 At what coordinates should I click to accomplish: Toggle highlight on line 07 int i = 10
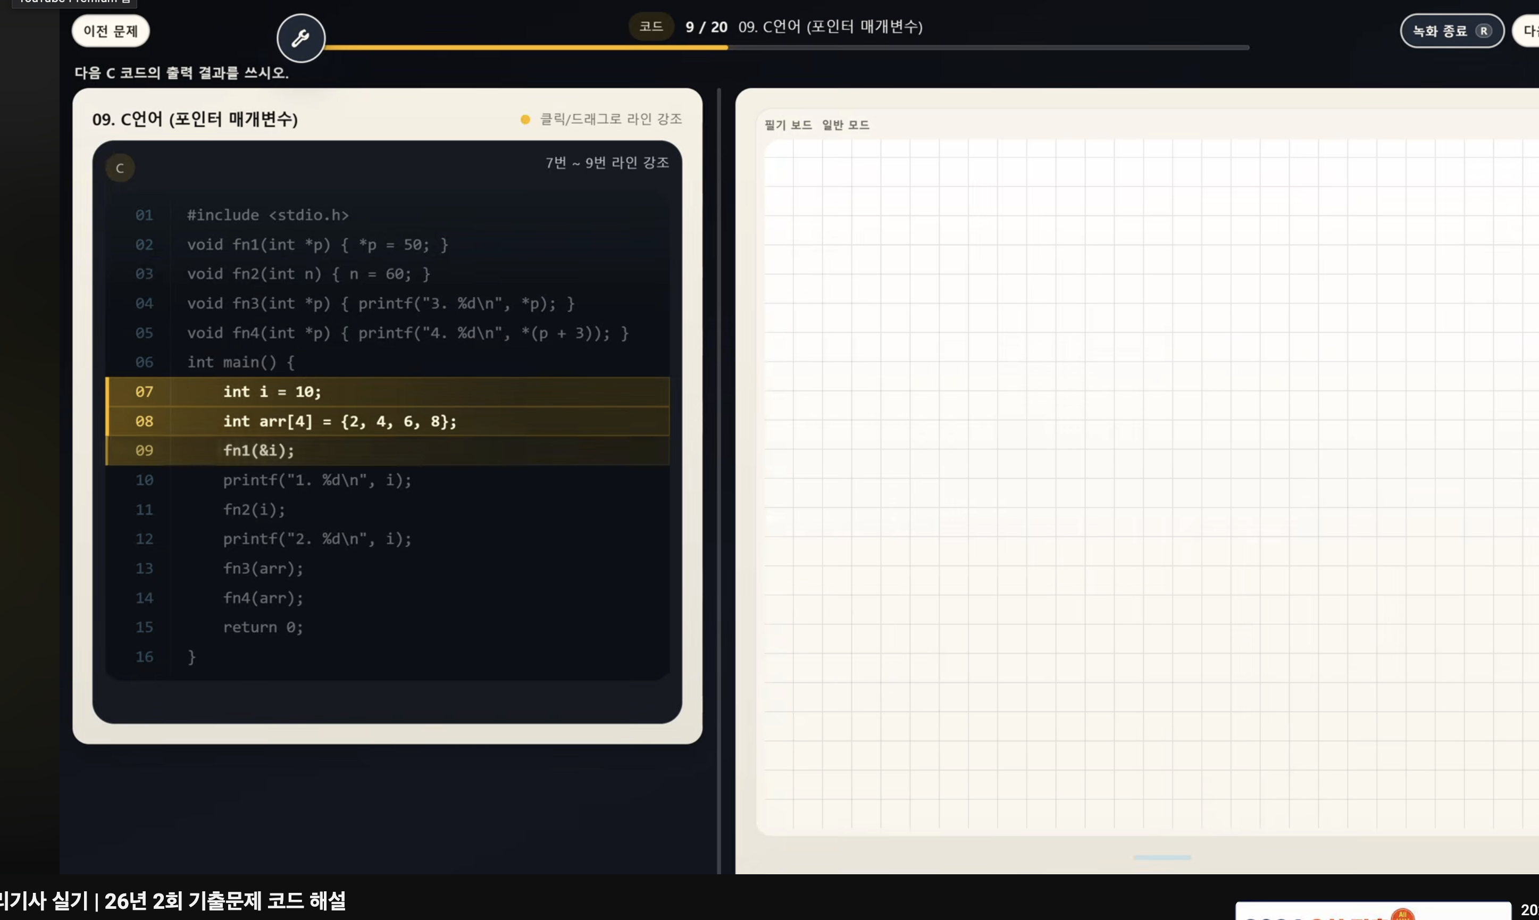387,392
